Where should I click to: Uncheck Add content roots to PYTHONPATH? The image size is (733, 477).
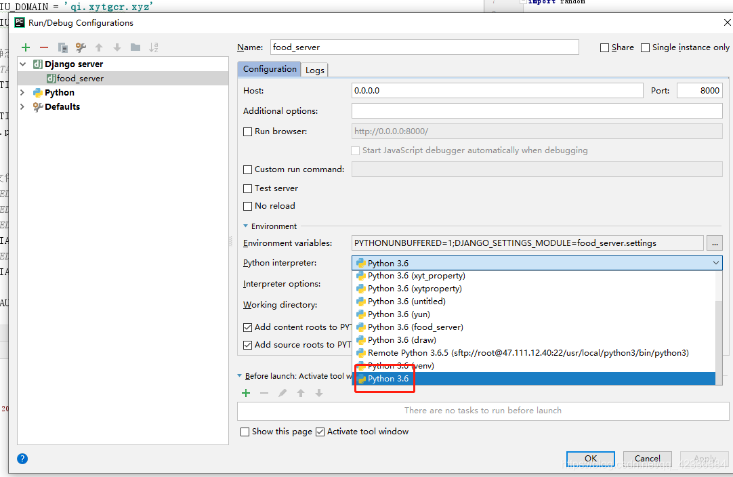pos(248,327)
